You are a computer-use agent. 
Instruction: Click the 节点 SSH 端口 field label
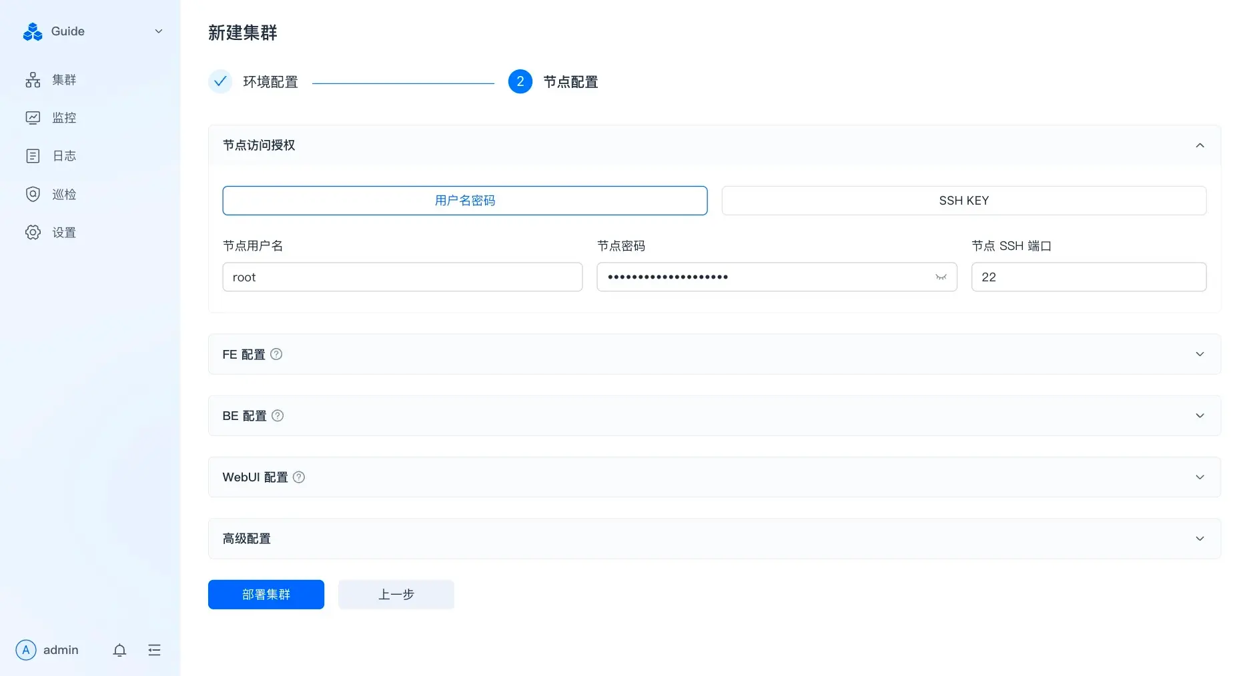point(1011,246)
